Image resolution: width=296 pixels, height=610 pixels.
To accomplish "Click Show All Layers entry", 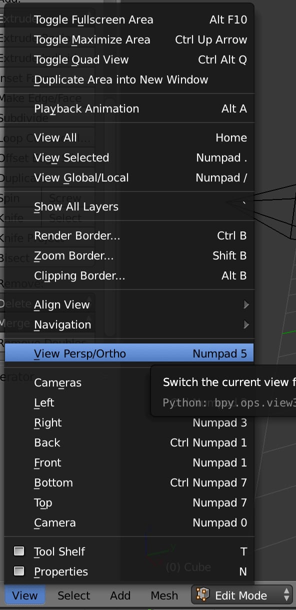I will tap(129, 206).
